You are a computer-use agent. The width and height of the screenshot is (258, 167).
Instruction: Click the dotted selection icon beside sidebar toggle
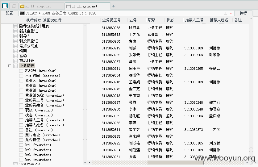pos(14,6)
